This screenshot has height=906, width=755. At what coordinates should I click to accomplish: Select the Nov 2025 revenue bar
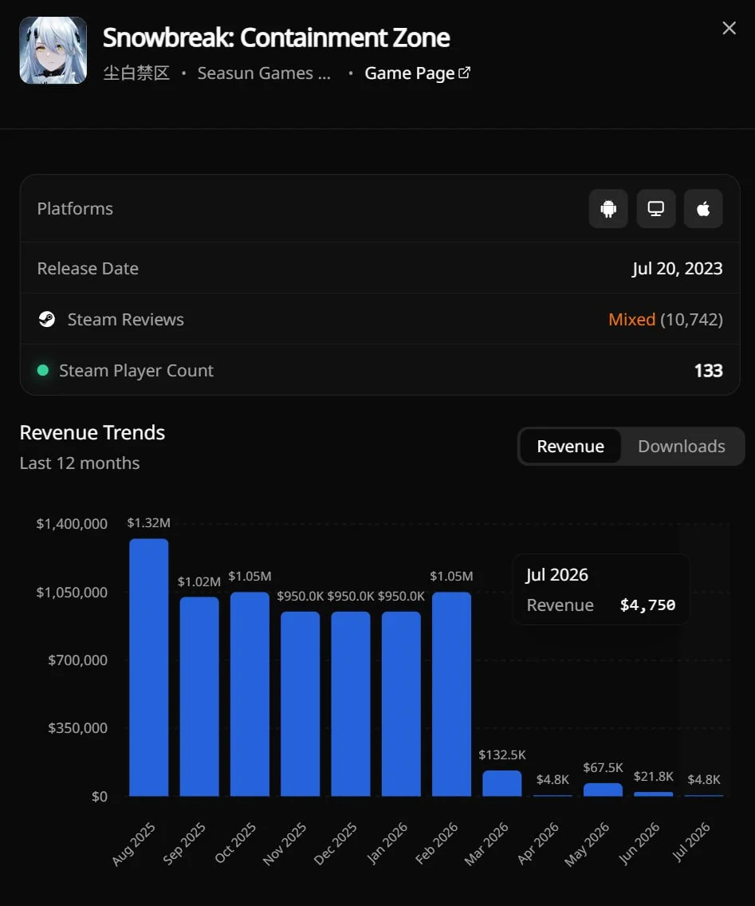pyautogui.click(x=301, y=703)
